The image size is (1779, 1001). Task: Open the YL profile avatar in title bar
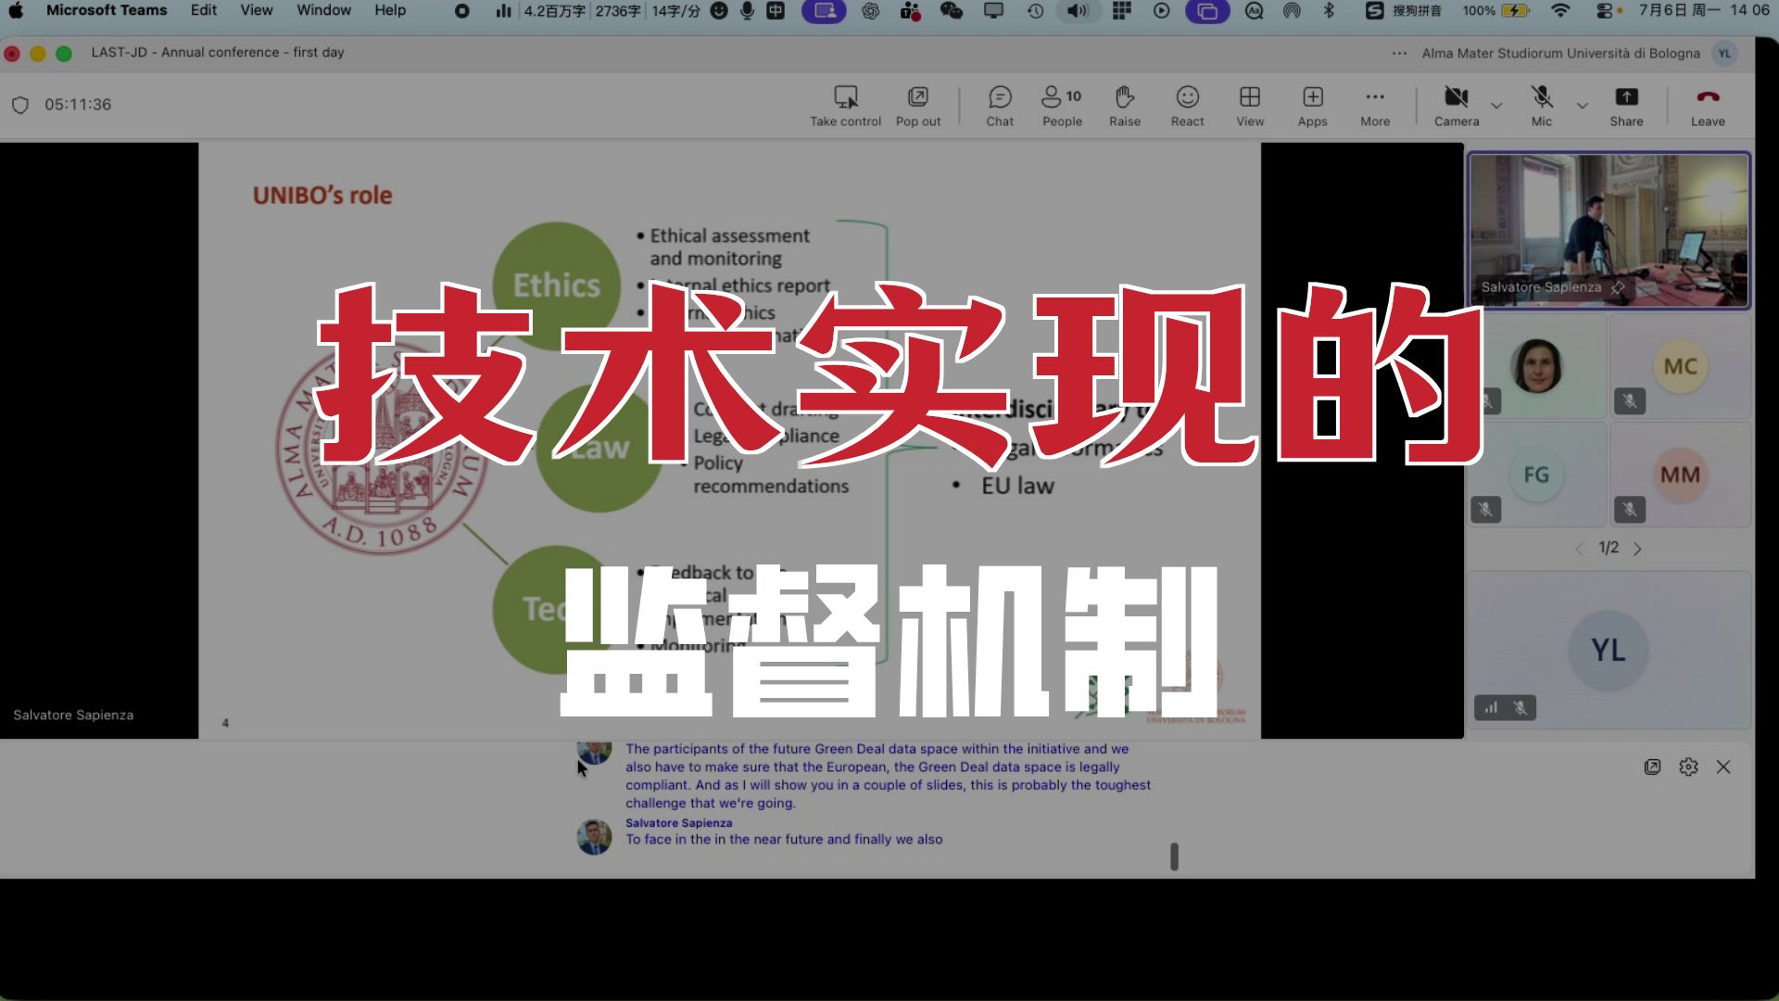point(1724,53)
